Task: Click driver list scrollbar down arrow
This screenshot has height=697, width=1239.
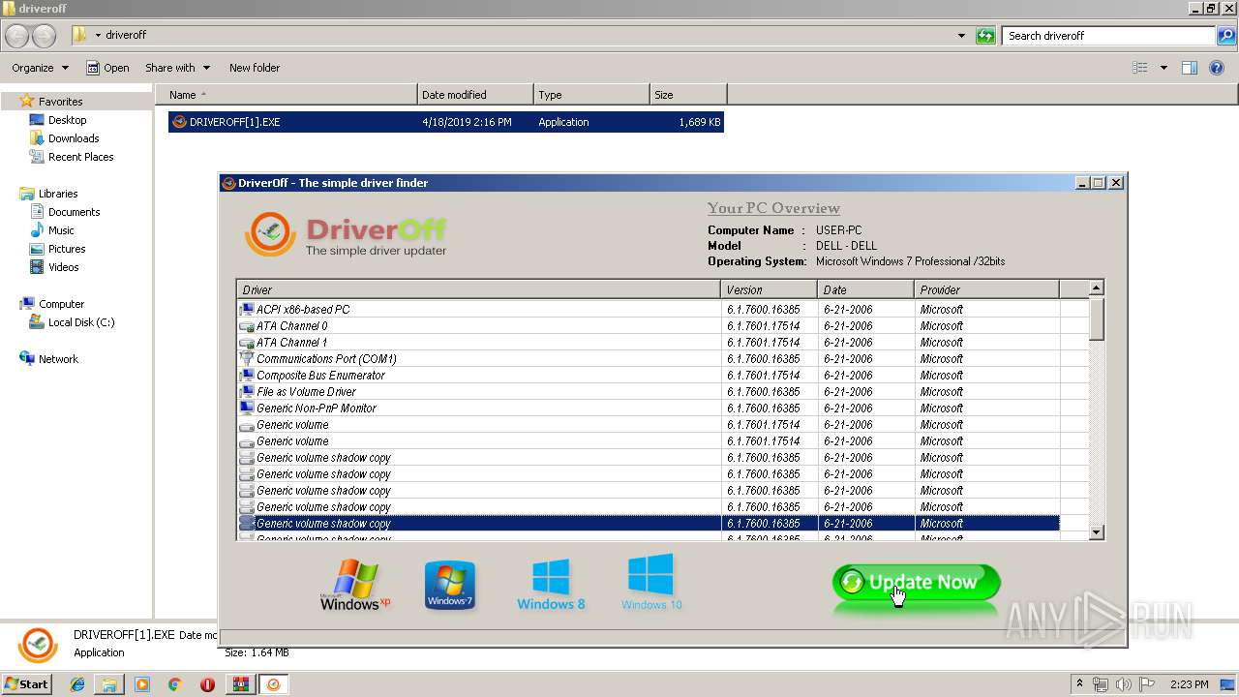Action: (x=1096, y=532)
